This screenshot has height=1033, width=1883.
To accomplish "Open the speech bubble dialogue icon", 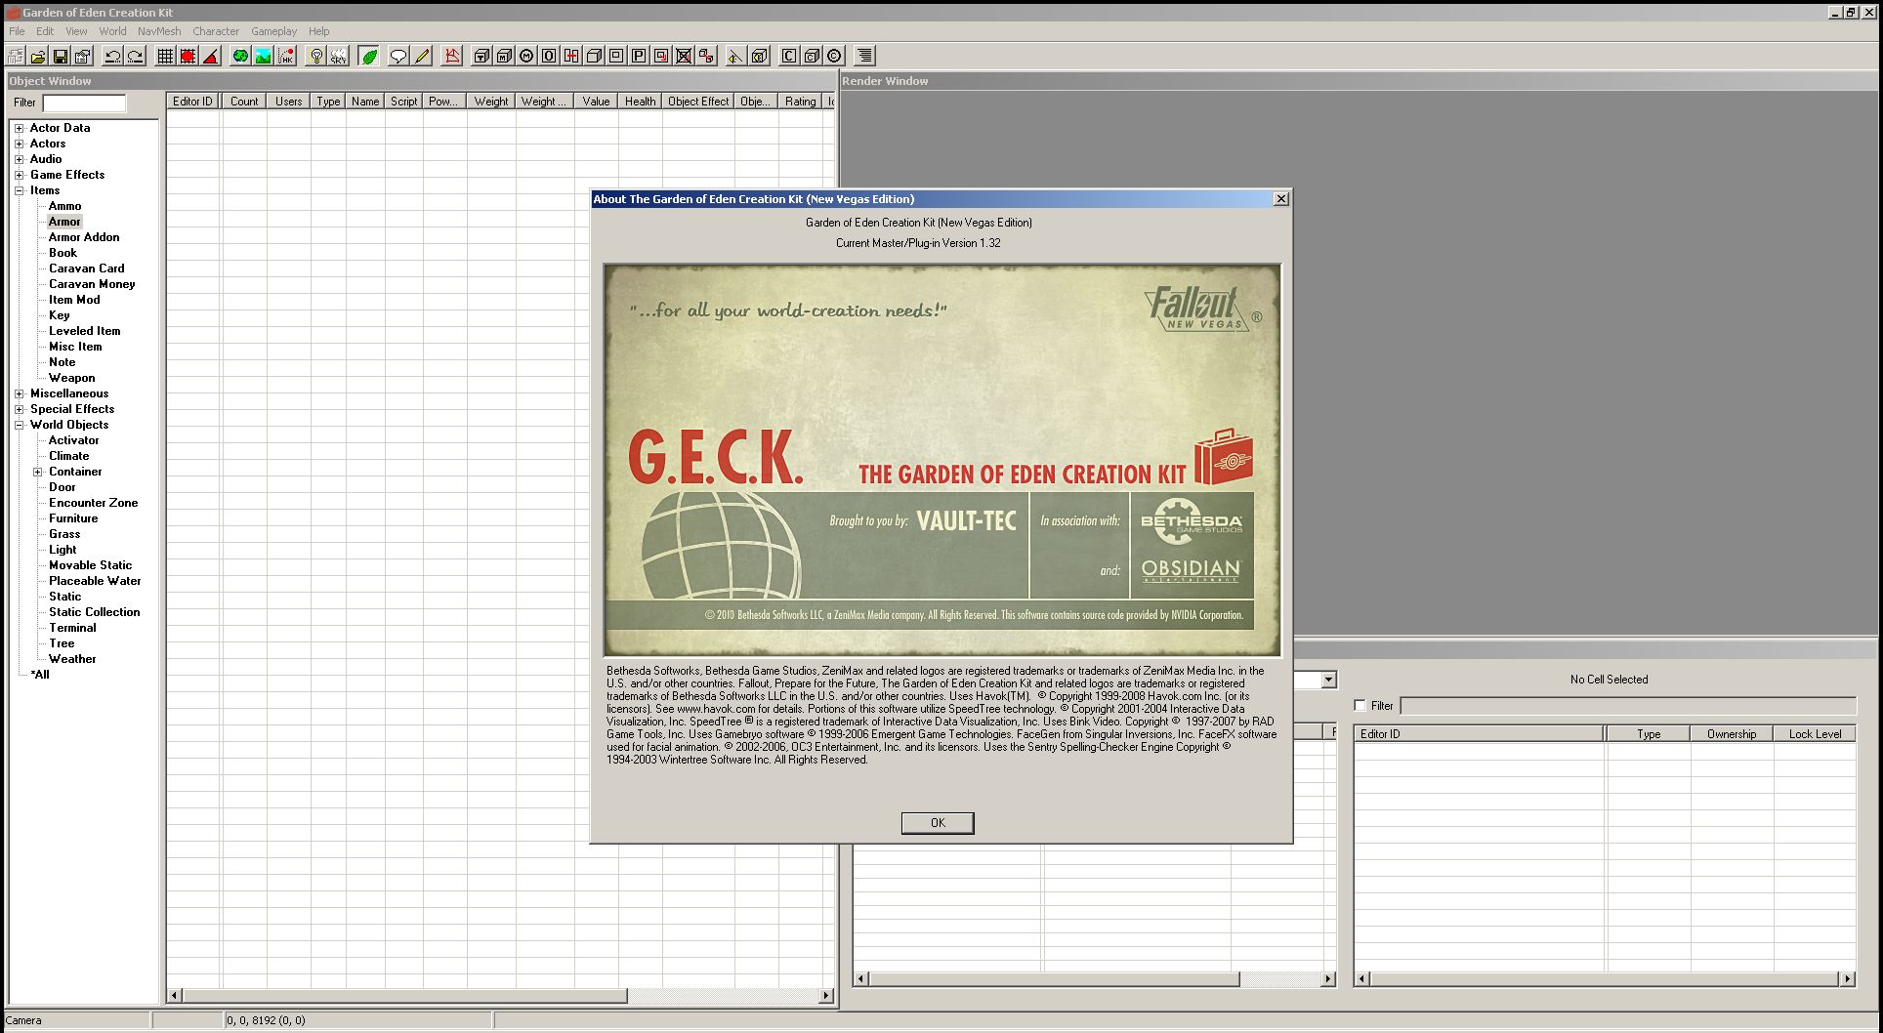I will coord(398,56).
